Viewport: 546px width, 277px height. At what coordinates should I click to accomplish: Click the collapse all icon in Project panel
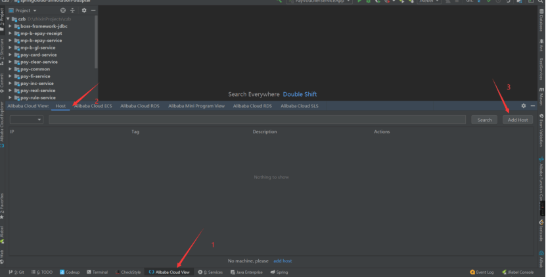pos(72,11)
